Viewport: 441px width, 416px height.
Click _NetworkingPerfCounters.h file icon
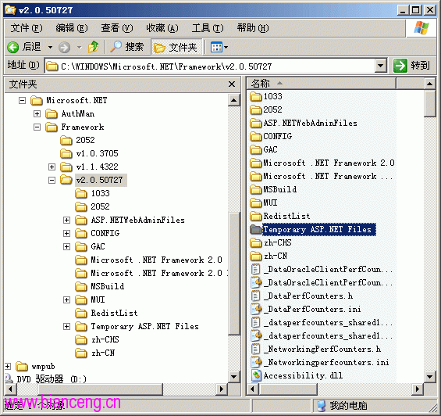[x=256, y=350]
